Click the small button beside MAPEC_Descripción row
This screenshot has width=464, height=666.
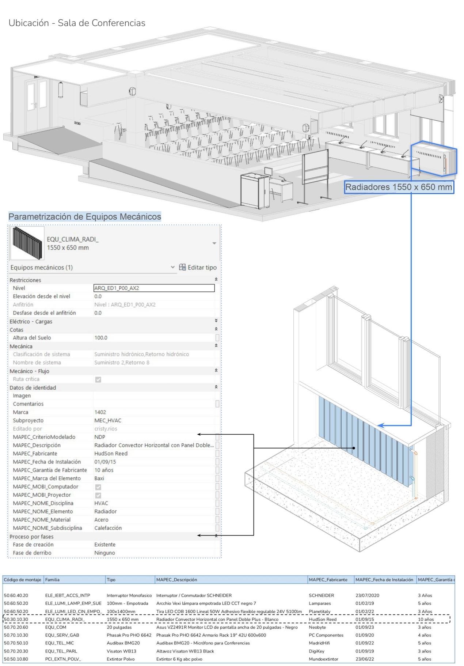[217, 445]
